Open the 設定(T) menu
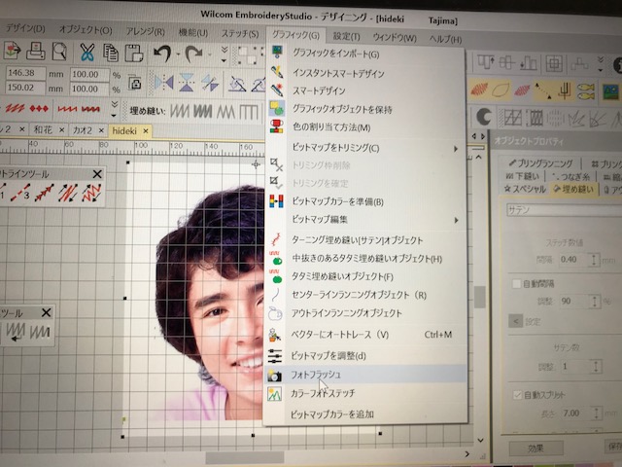The height and width of the screenshot is (467, 622). pyautogui.click(x=346, y=37)
